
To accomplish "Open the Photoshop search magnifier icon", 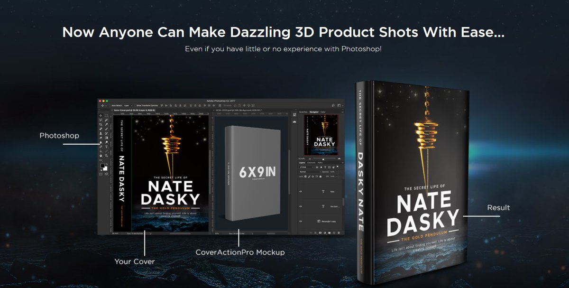I will (333, 105).
